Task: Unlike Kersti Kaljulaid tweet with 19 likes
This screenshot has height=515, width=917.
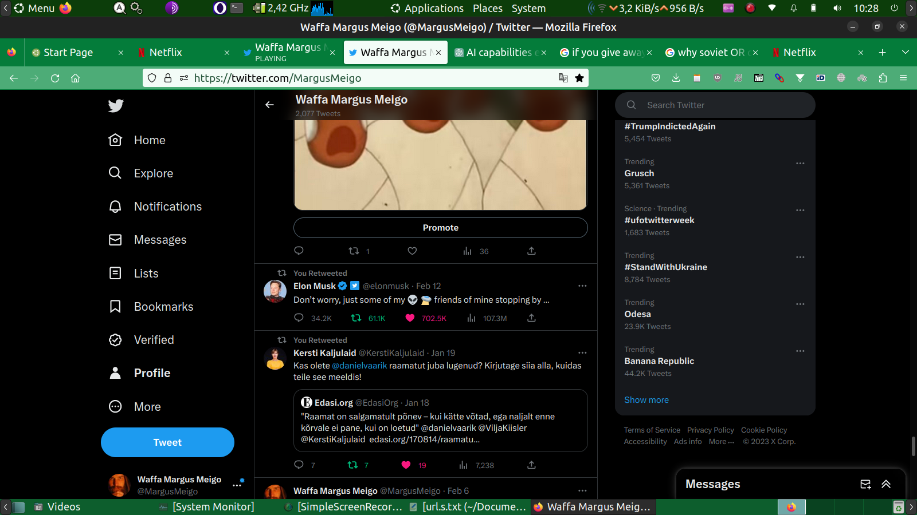Action: click(x=414, y=465)
